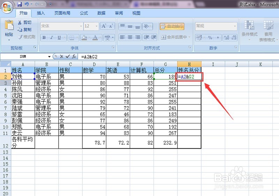Open 套用表格格式 table styles

268,30
